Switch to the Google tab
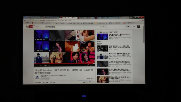Image resolution: width=181 pixels, height=102 pixels. (x=33, y=17)
